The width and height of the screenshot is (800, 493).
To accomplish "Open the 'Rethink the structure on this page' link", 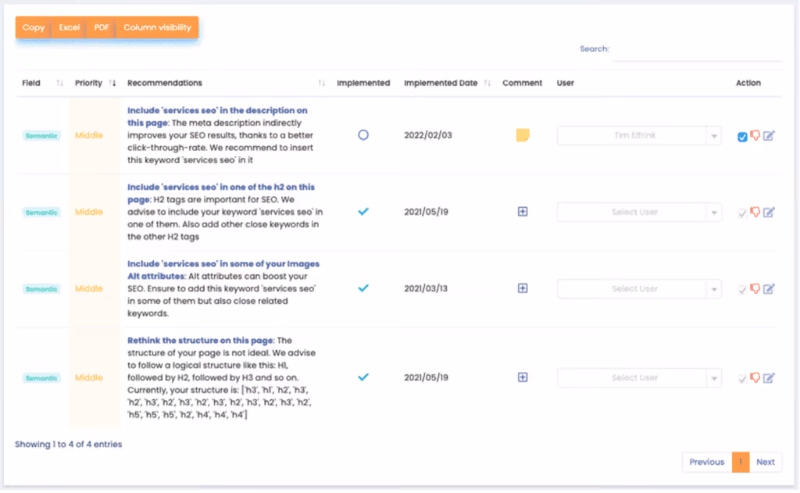I will 201,341.
